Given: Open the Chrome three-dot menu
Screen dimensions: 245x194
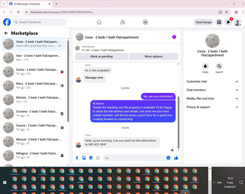Looking at the screenshot, I should 243,12.
